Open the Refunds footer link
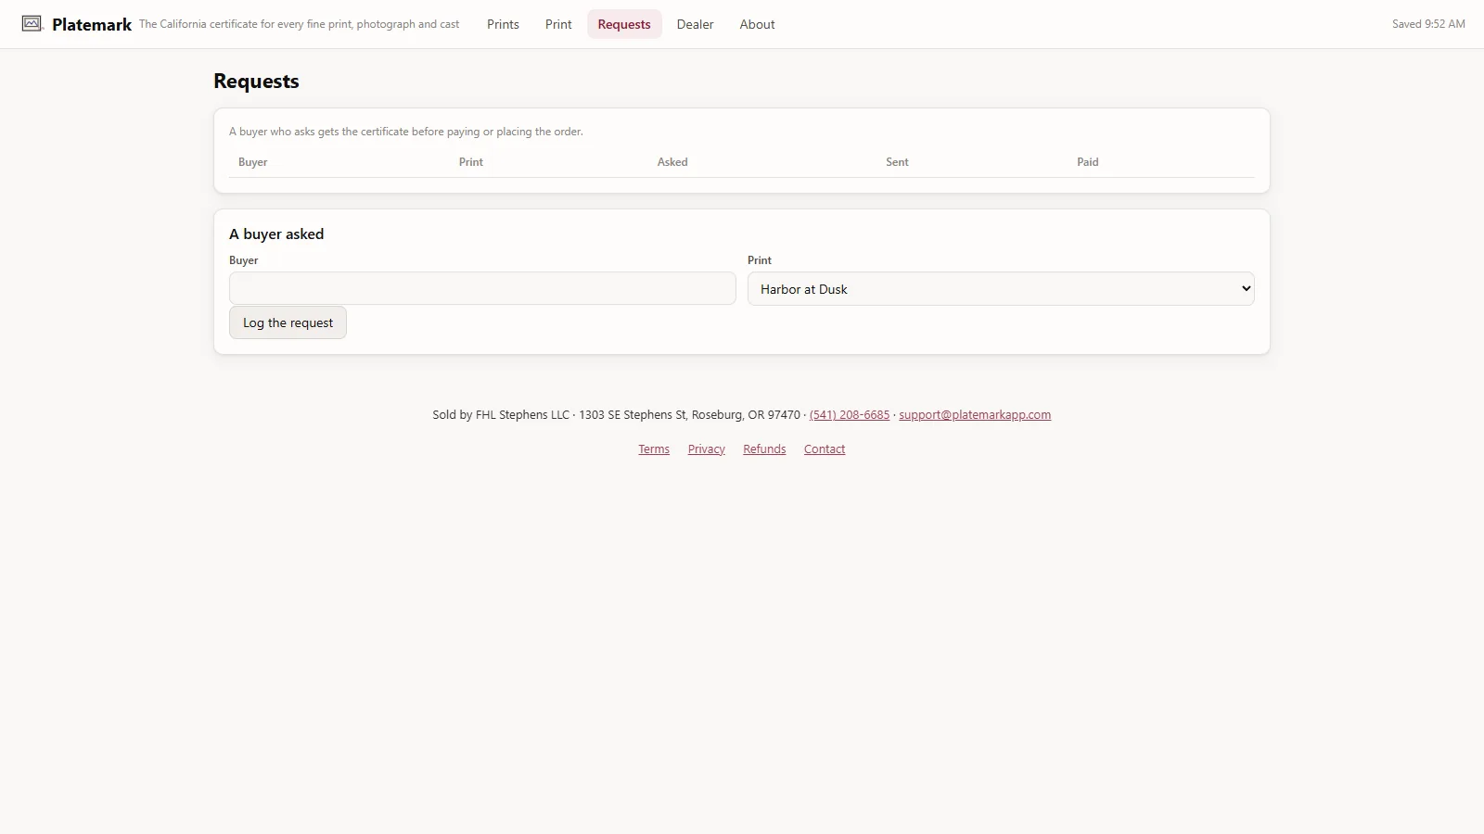This screenshot has height=834, width=1484. tap(764, 449)
